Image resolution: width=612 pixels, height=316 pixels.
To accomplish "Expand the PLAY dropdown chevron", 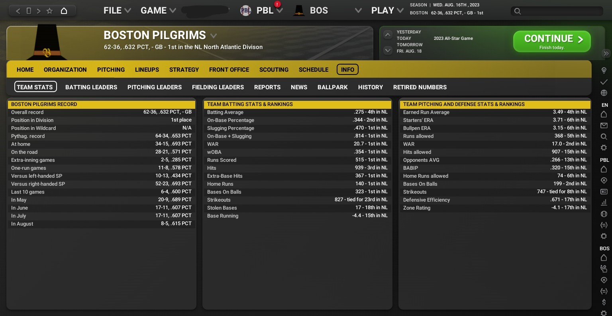I will (x=400, y=10).
